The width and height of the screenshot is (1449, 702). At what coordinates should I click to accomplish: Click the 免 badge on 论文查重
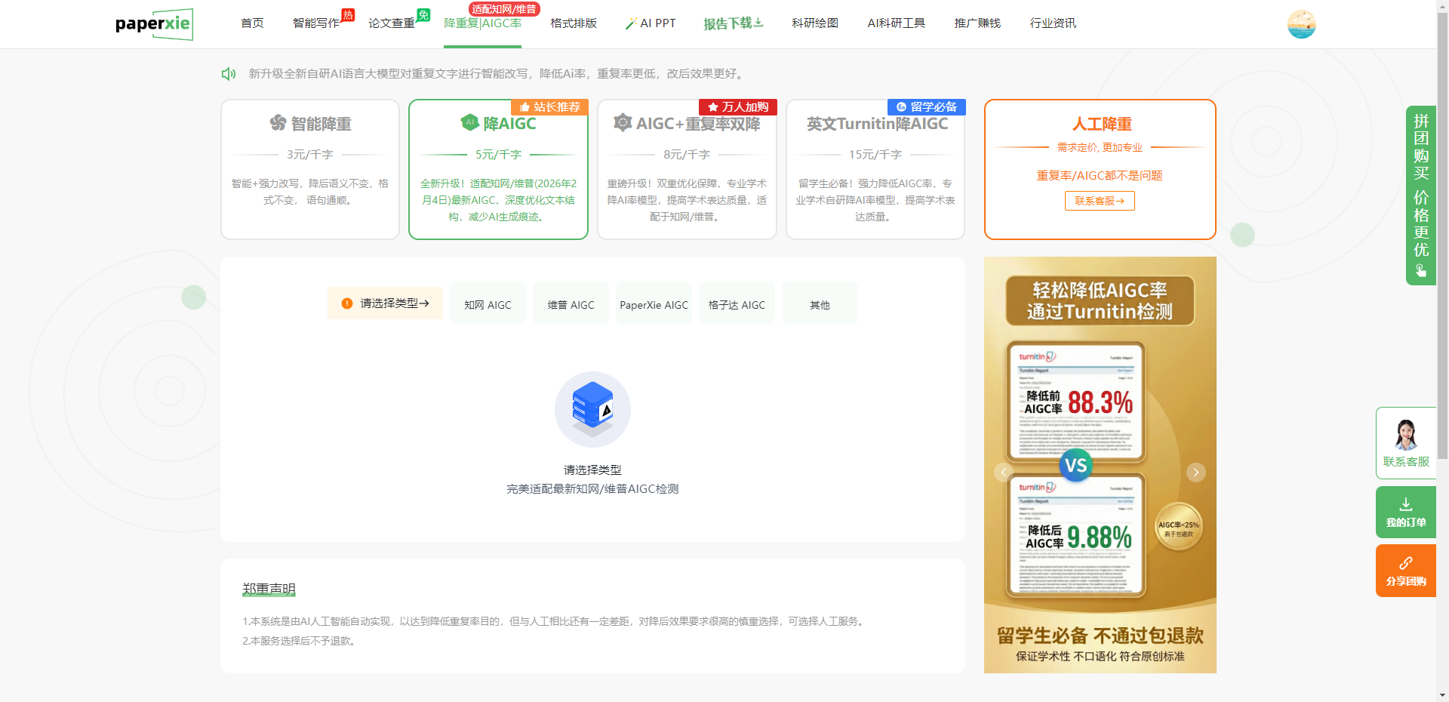(x=423, y=15)
